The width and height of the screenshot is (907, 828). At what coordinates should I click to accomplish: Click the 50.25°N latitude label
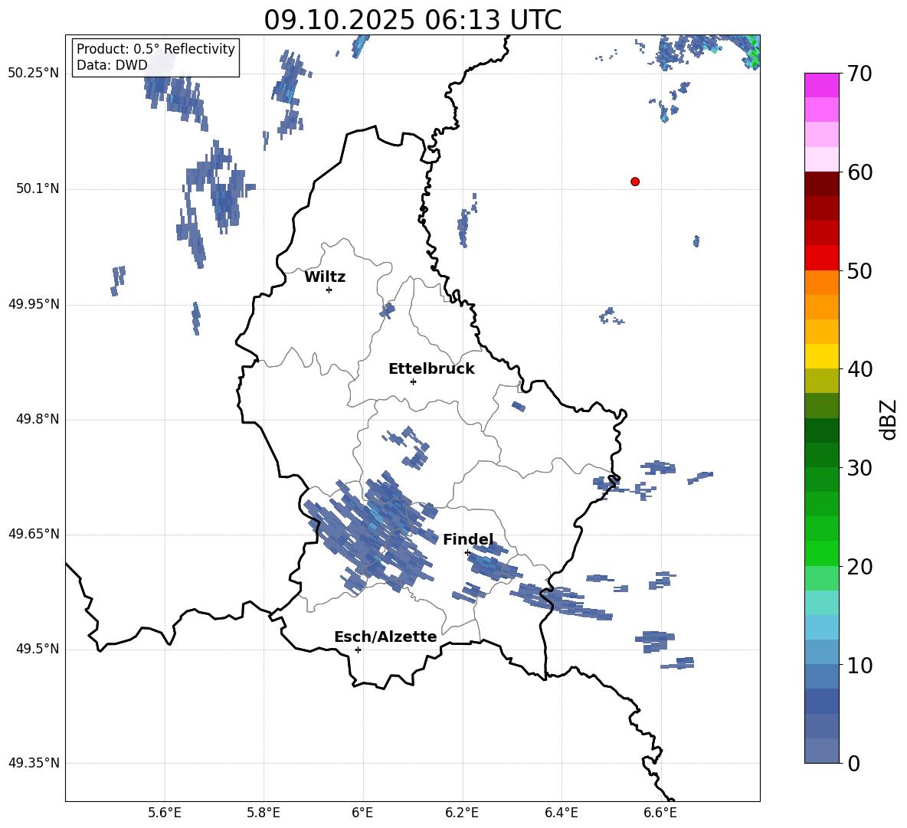coord(34,74)
